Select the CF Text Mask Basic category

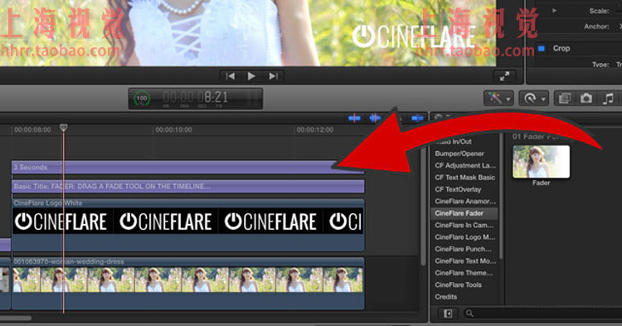tap(464, 178)
